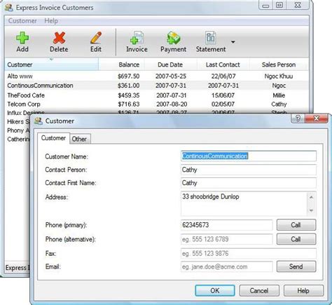Screen dimensions: 332x305
Task: Click the Cancel button
Action: (x=259, y=290)
